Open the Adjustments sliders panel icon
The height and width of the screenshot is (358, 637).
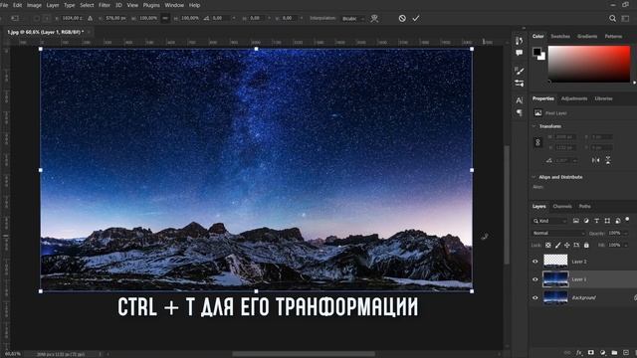click(520, 84)
